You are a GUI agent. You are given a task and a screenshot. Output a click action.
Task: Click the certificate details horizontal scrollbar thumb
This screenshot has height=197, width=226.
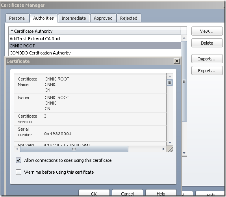(74, 149)
